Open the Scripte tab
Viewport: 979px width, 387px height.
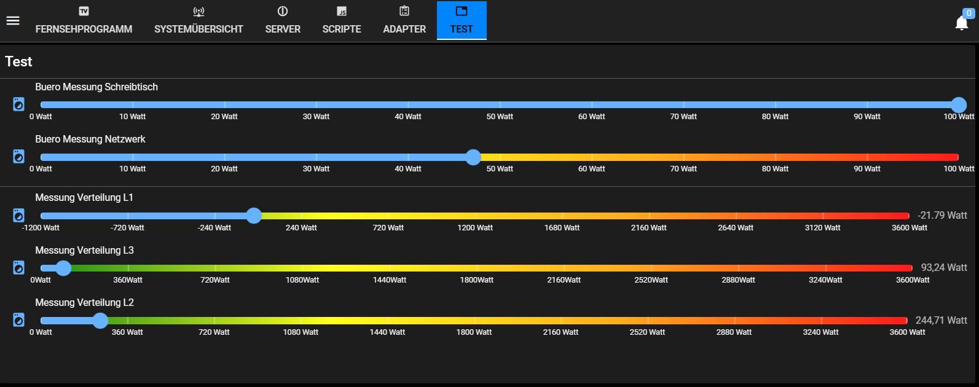(x=342, y=21)
